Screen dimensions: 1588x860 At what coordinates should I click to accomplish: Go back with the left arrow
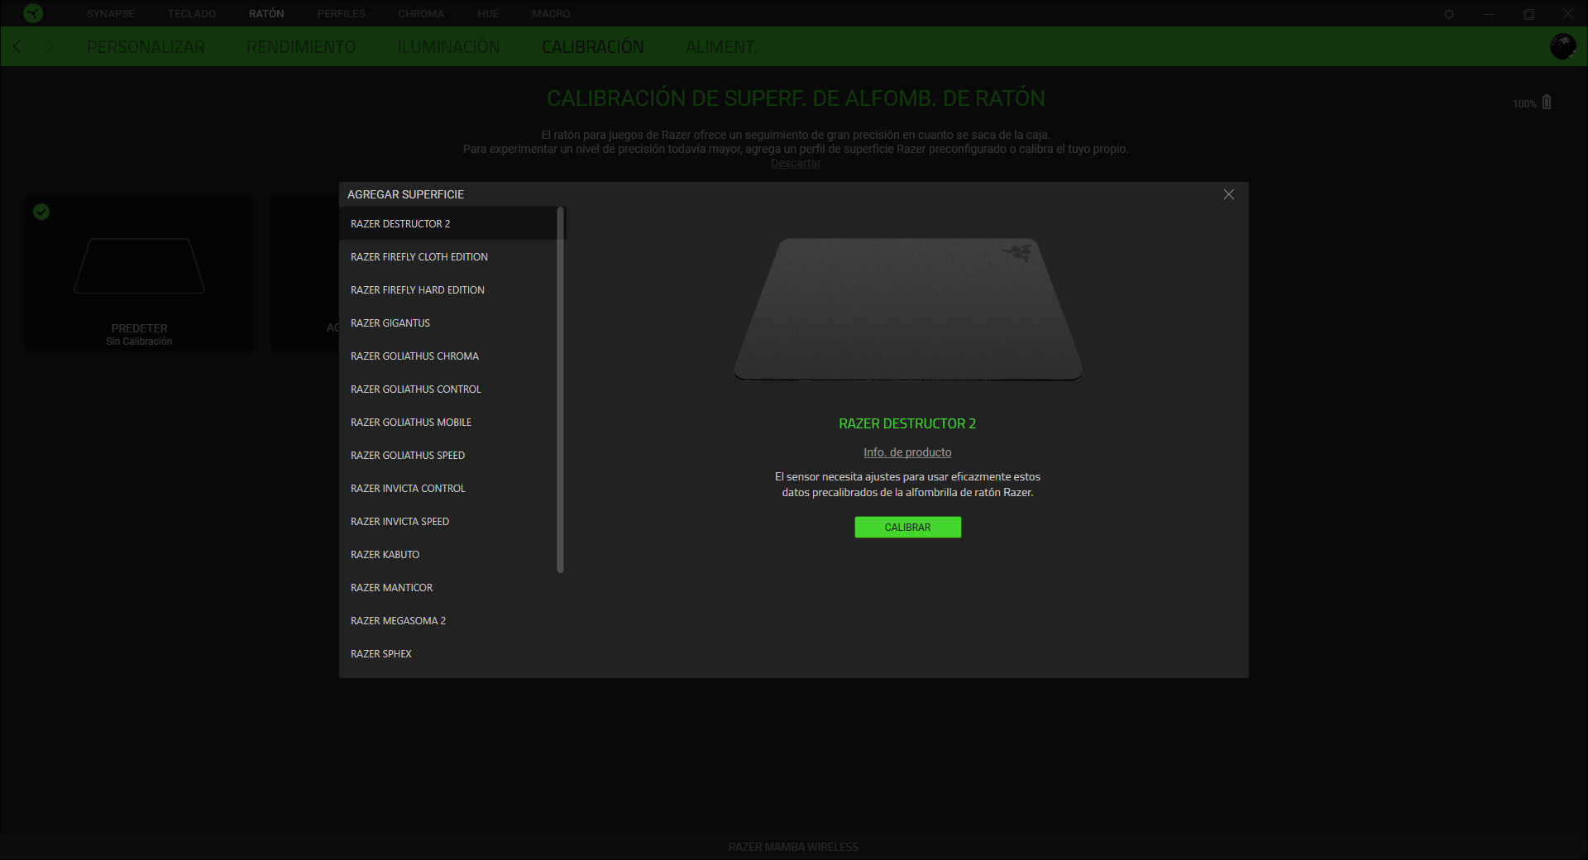tap(18, 46)
